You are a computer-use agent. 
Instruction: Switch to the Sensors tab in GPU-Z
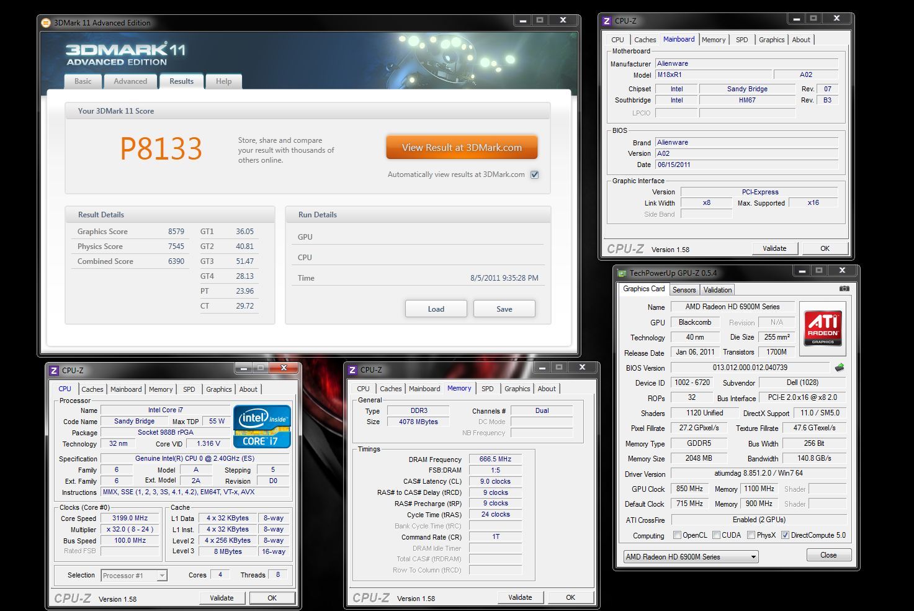point(684,290)
